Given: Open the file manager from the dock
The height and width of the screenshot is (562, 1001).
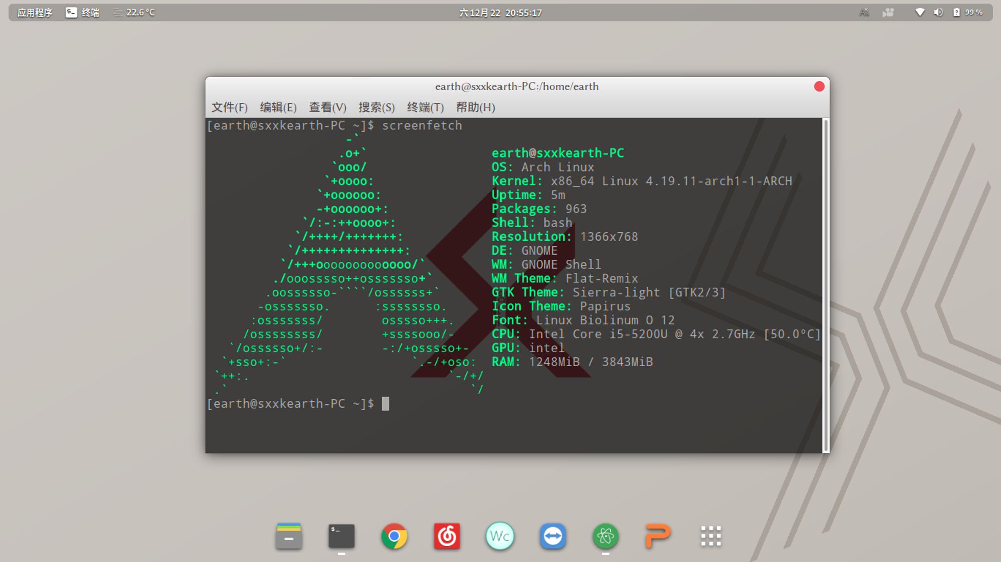Looking at the screenshot, I should point(289,536).
